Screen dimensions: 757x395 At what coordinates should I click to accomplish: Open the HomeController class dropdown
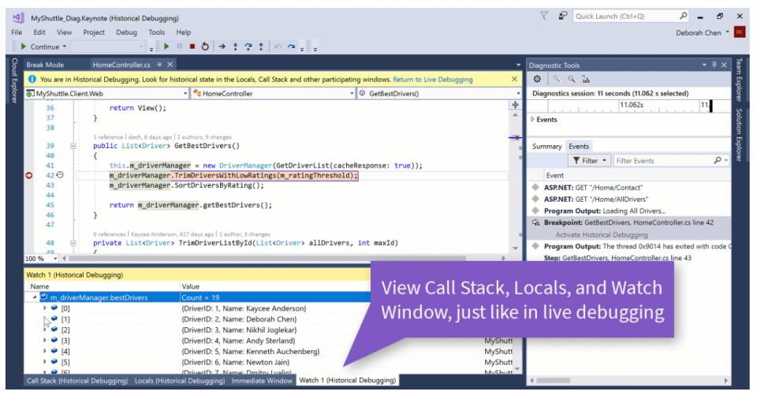coord(352,93)
